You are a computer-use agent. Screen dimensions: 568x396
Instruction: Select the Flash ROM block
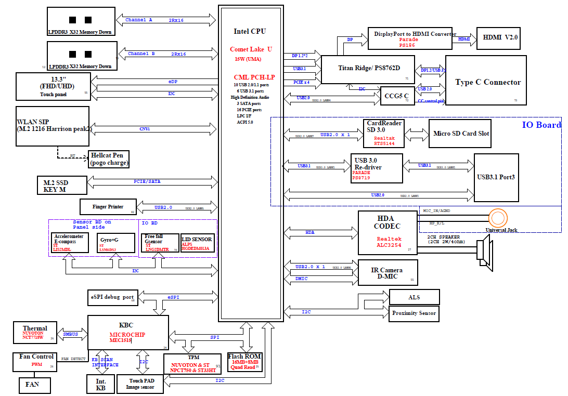pyautogui.click(x=244, y=362)
